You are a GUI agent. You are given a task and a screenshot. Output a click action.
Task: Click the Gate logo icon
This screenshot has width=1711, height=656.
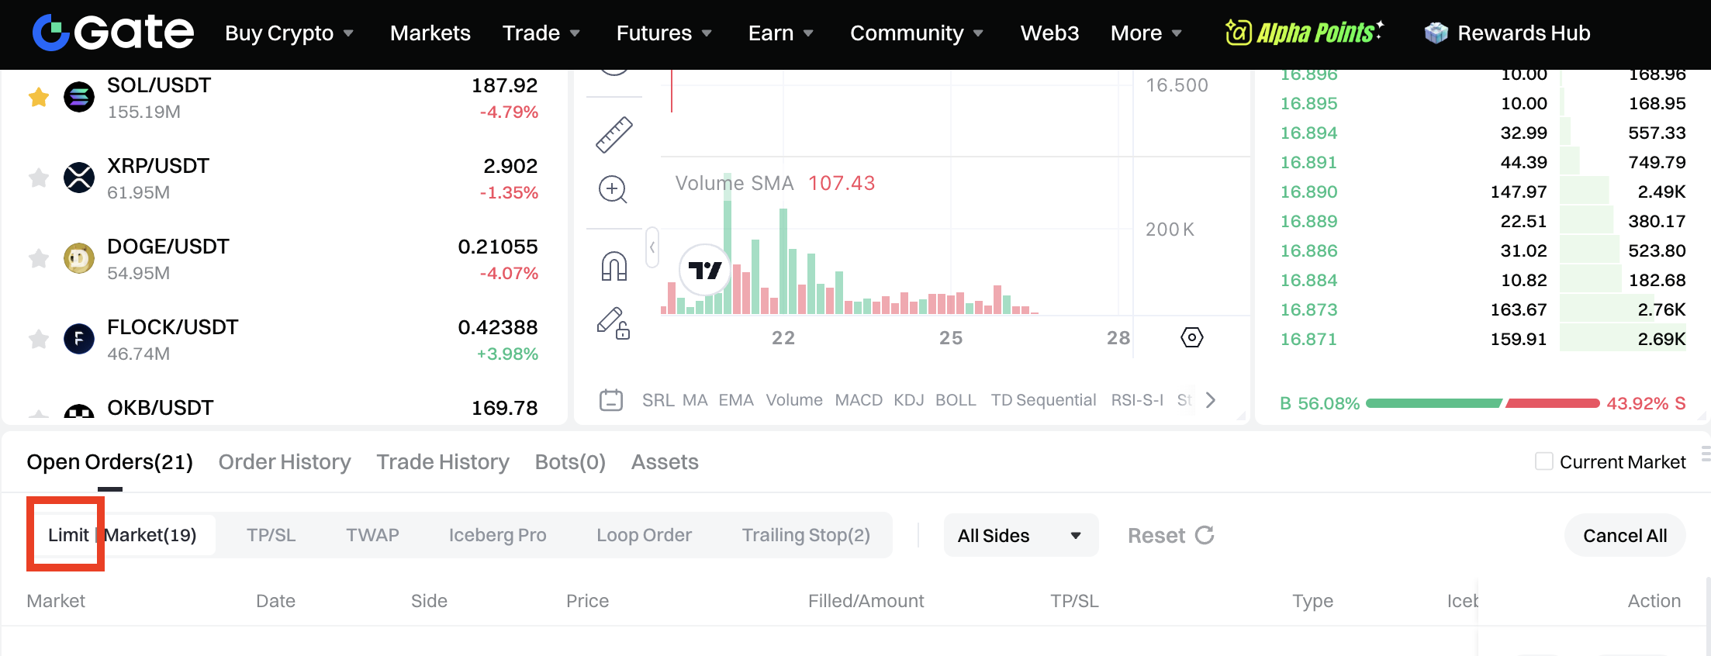(51, 33)
